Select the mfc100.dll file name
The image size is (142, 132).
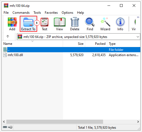point(15,55)
